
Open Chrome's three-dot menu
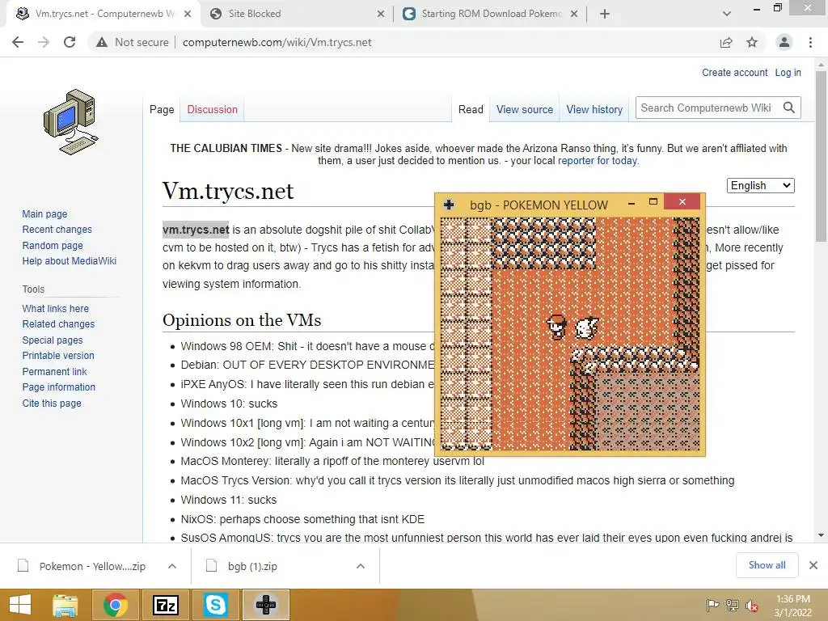click(810, 42)
